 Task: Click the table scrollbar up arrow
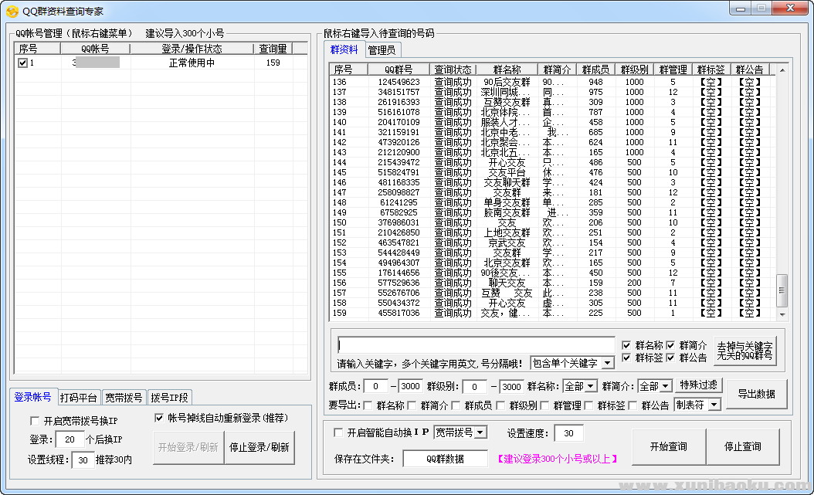[x=782, y=70]
